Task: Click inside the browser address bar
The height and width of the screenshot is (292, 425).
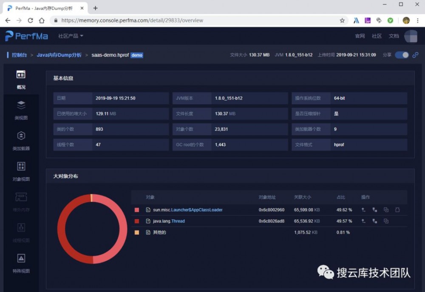Action: [x=170, y=20]
